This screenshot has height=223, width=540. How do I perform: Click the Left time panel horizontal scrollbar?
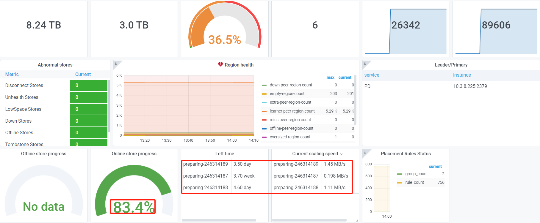[219, 220]
